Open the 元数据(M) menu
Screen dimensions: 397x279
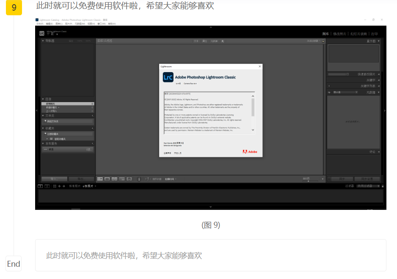(x=80, y=24)
